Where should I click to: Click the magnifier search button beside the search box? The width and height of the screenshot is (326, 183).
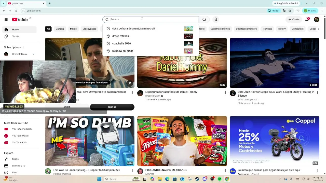(204, 20)
